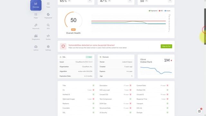Expand the 47% card dropdown arrow
206x116 pixels.
(x=130, y=1)
